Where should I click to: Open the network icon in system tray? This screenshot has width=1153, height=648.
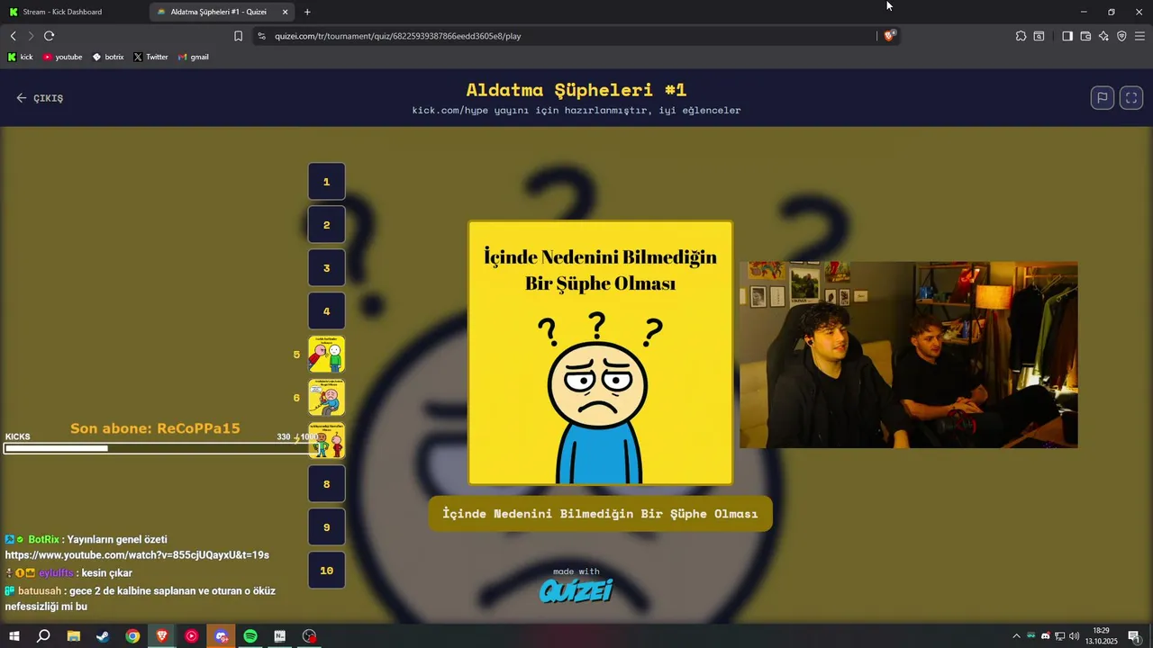pos(1059,636)
